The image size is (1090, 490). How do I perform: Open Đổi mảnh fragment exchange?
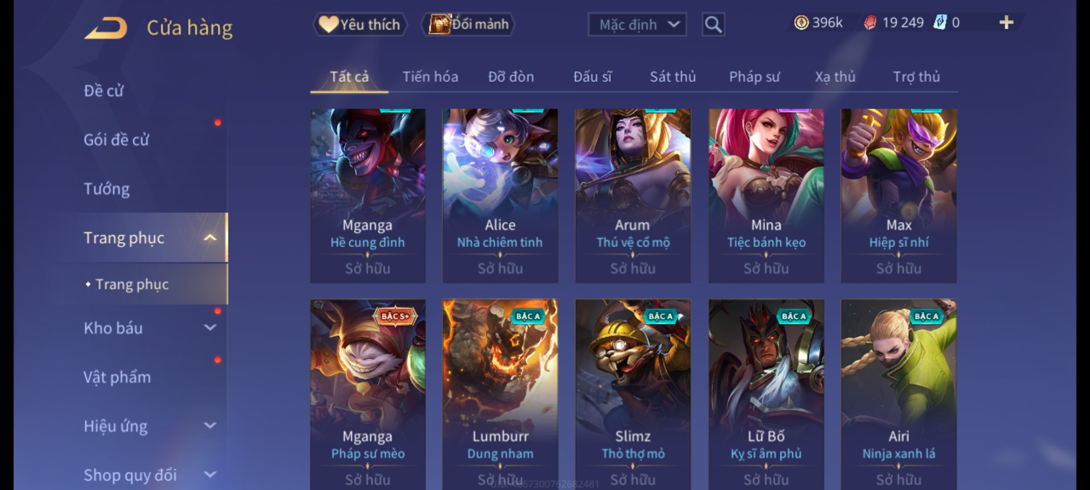pos(468,24)
